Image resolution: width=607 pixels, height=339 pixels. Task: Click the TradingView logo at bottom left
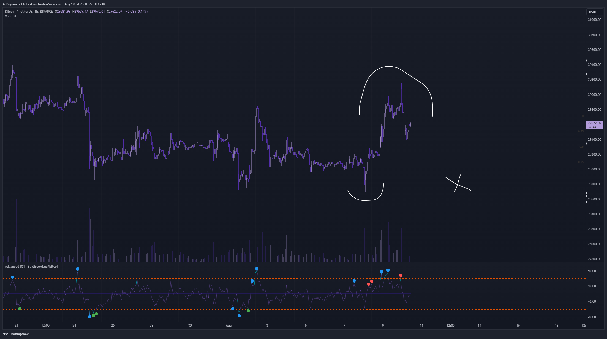tap(16, 334)
